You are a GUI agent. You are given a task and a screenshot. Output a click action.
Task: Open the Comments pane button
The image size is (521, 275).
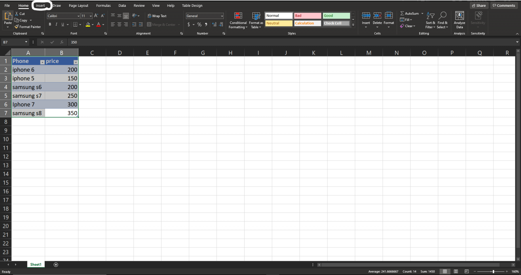click(x=504, y=5)
